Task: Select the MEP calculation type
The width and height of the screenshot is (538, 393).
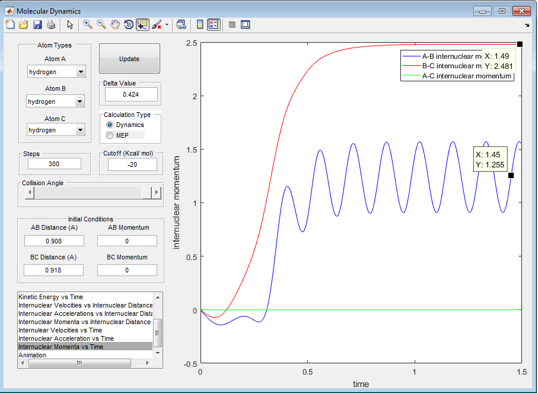Action: click(109, 135)
